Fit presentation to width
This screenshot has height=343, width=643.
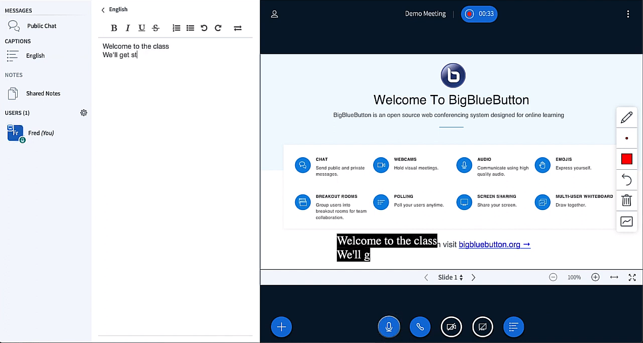614,277
